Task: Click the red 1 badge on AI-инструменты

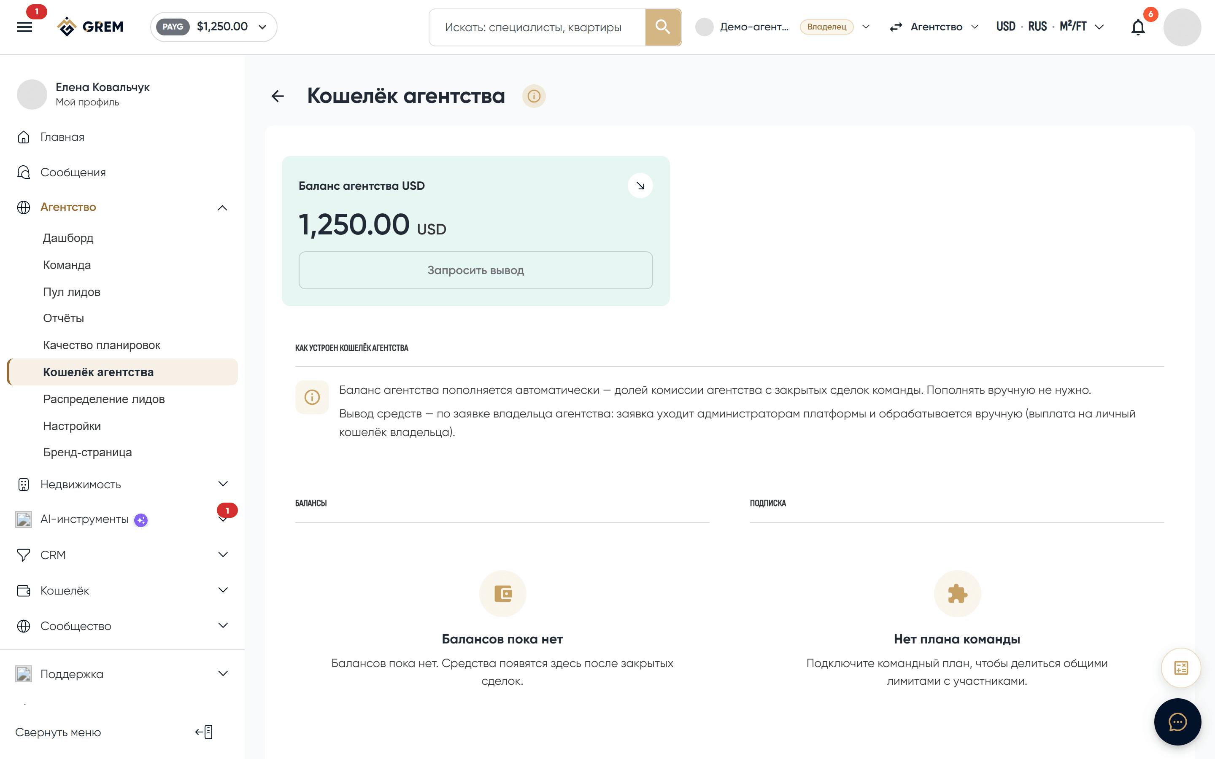Action: (227, 511)
